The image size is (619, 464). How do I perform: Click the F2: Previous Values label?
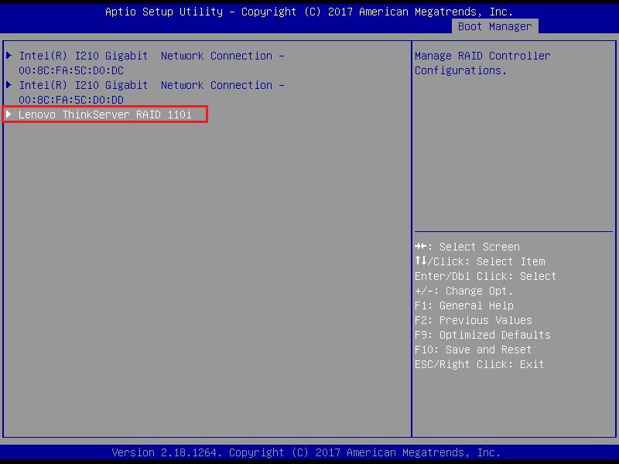tap(473, 320)
